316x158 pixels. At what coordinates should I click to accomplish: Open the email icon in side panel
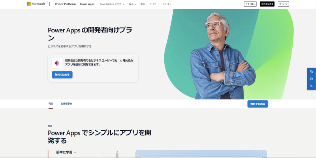(311, 79)
